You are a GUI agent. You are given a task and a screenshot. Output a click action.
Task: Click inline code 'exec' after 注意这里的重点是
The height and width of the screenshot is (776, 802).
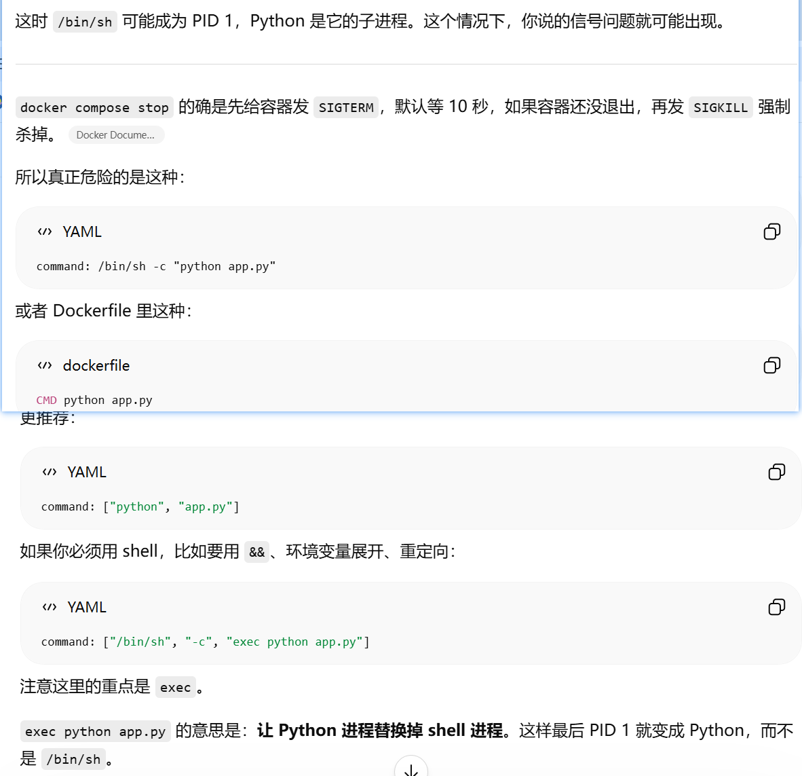click(x=176, y=688)
